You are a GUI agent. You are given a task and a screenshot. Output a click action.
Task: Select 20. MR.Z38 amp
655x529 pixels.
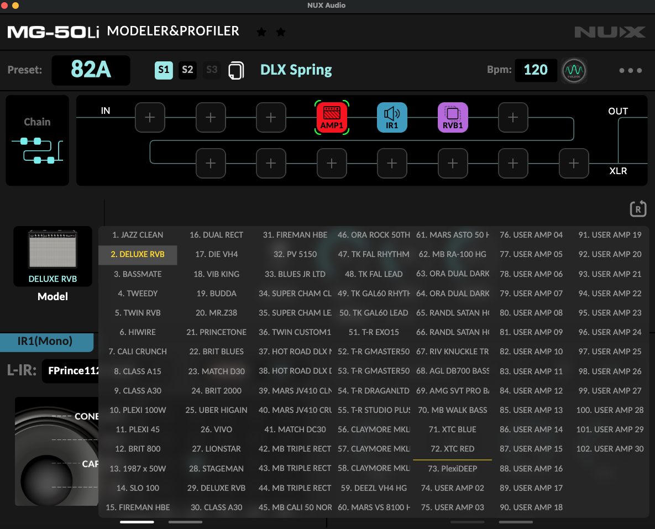tap(216, 313)
